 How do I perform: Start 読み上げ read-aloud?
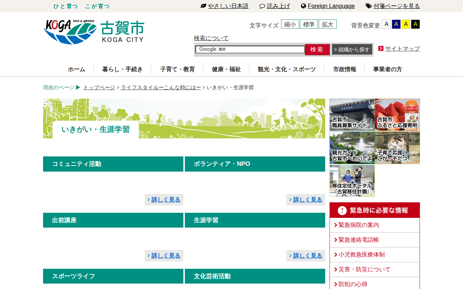(x=279, y=6)
